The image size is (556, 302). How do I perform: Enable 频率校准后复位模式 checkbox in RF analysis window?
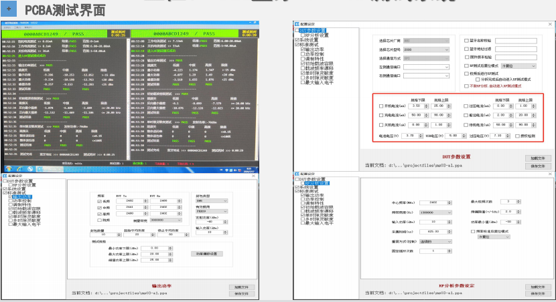pos(473,231)
